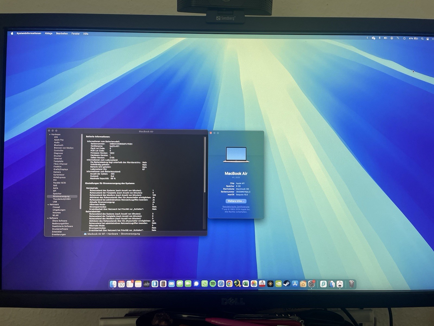Collapse the Hardware section in sidebar
Screen dimensions: 434x326
pyautogui.click(x=50, y=134)
